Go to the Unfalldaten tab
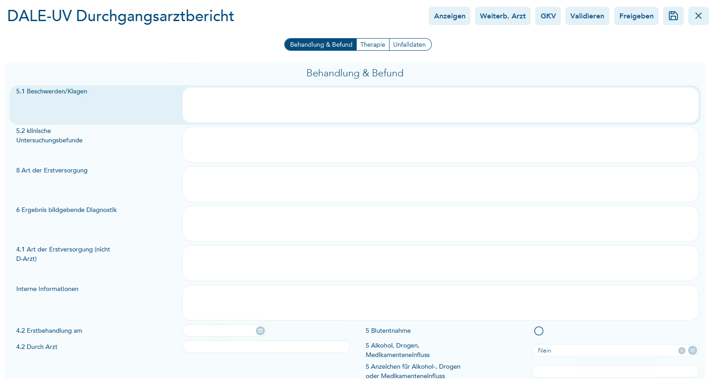Screen dimensions: 712x379 410,44
